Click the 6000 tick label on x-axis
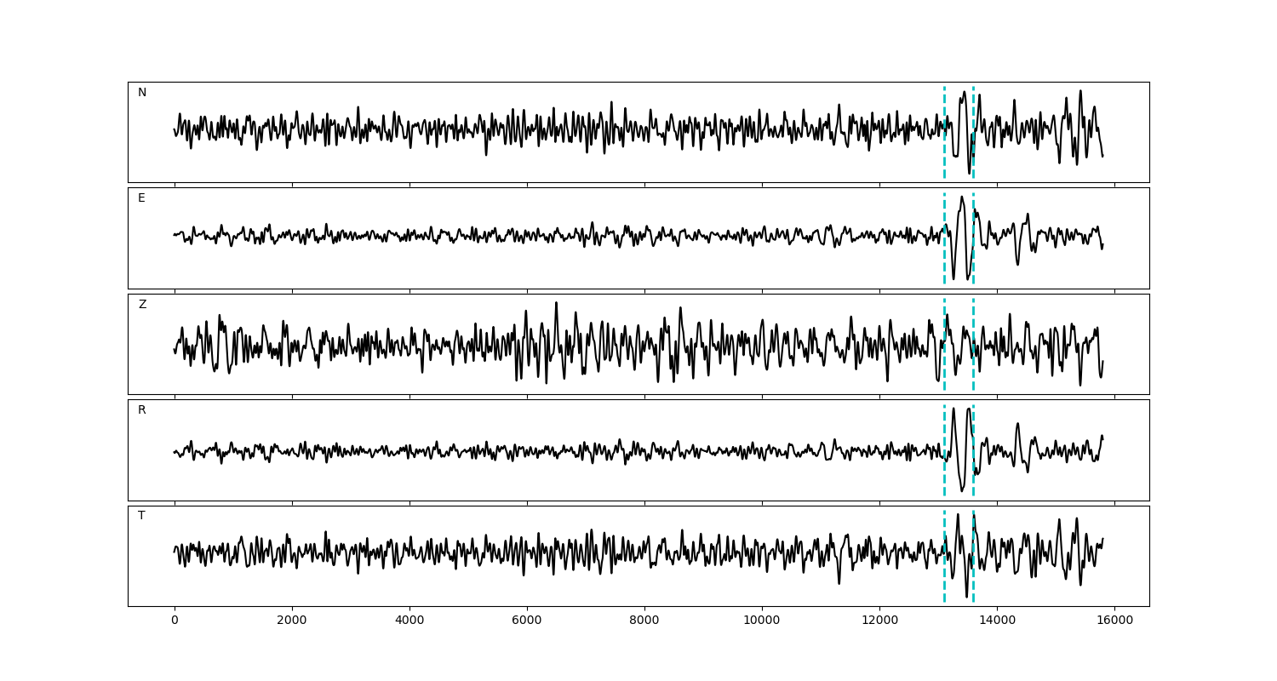This screenshot has height=681, width=1277. [x=527, y=621]
